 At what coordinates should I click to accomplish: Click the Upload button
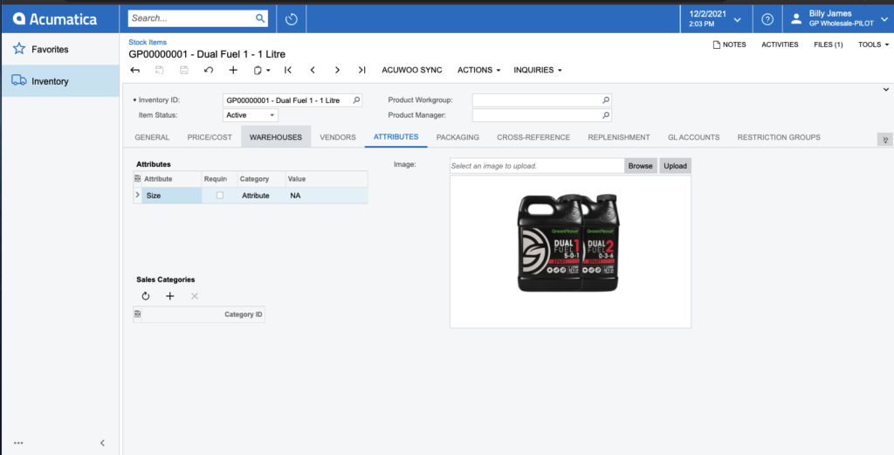(676, 166)
